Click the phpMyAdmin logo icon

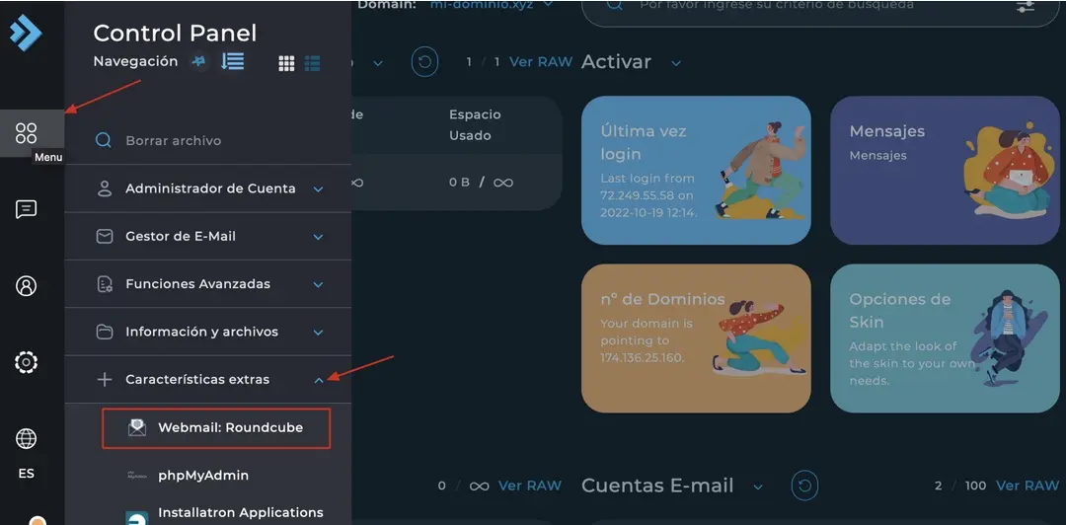pos(136,476)
